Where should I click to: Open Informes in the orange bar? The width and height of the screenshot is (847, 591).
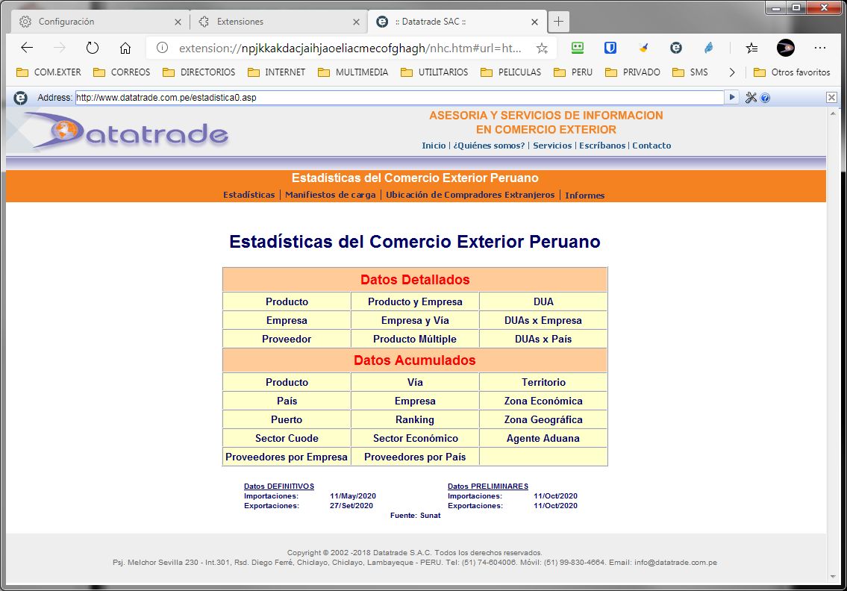tap(584, 195)
